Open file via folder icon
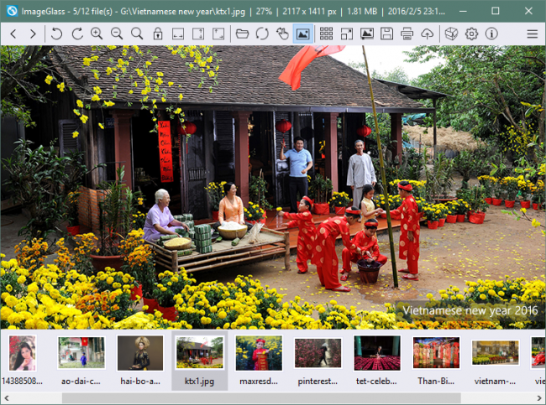Screen dimensions: 546x405 242,34
